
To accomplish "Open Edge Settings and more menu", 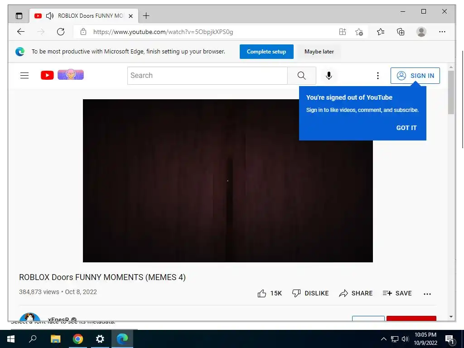I will coord(442,32).
